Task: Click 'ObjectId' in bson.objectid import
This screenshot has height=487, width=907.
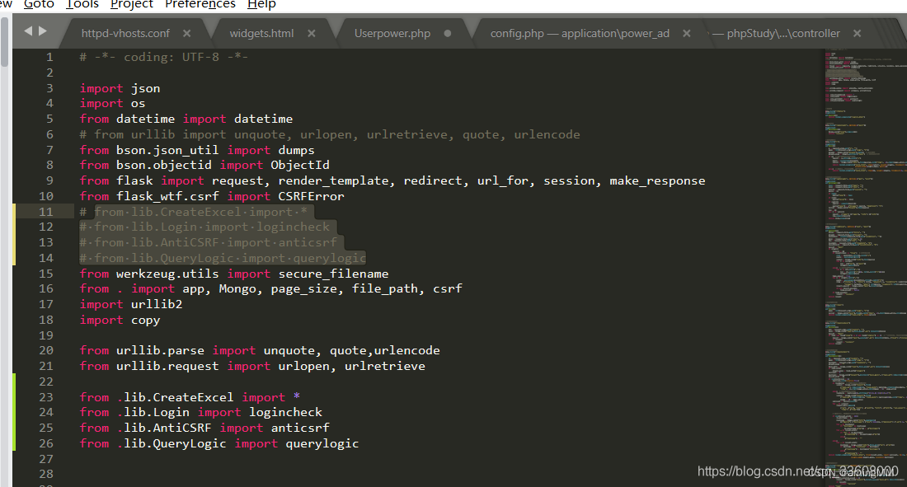Action: (299, 166)
